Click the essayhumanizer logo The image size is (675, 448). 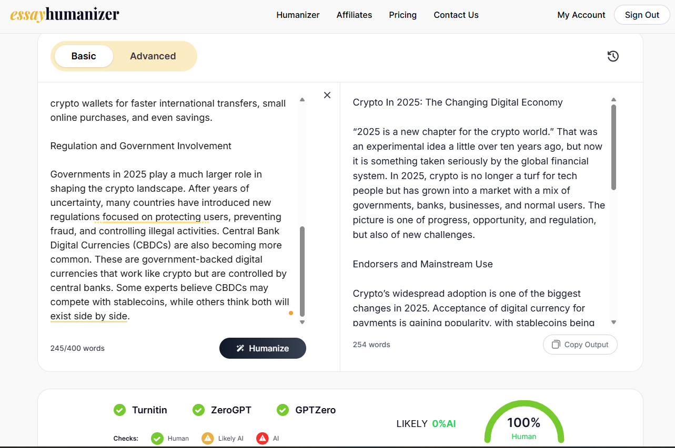[65, 15]
